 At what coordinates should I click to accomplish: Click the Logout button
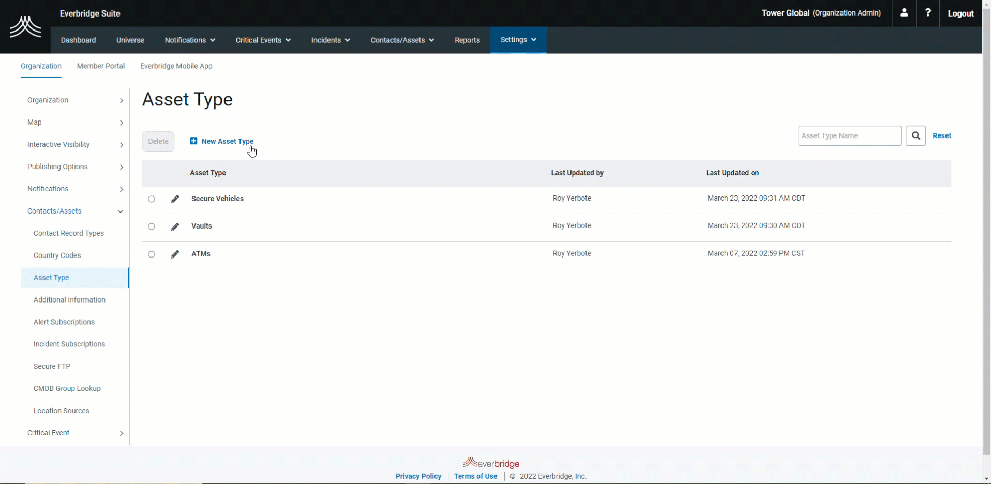pos(960,13)
